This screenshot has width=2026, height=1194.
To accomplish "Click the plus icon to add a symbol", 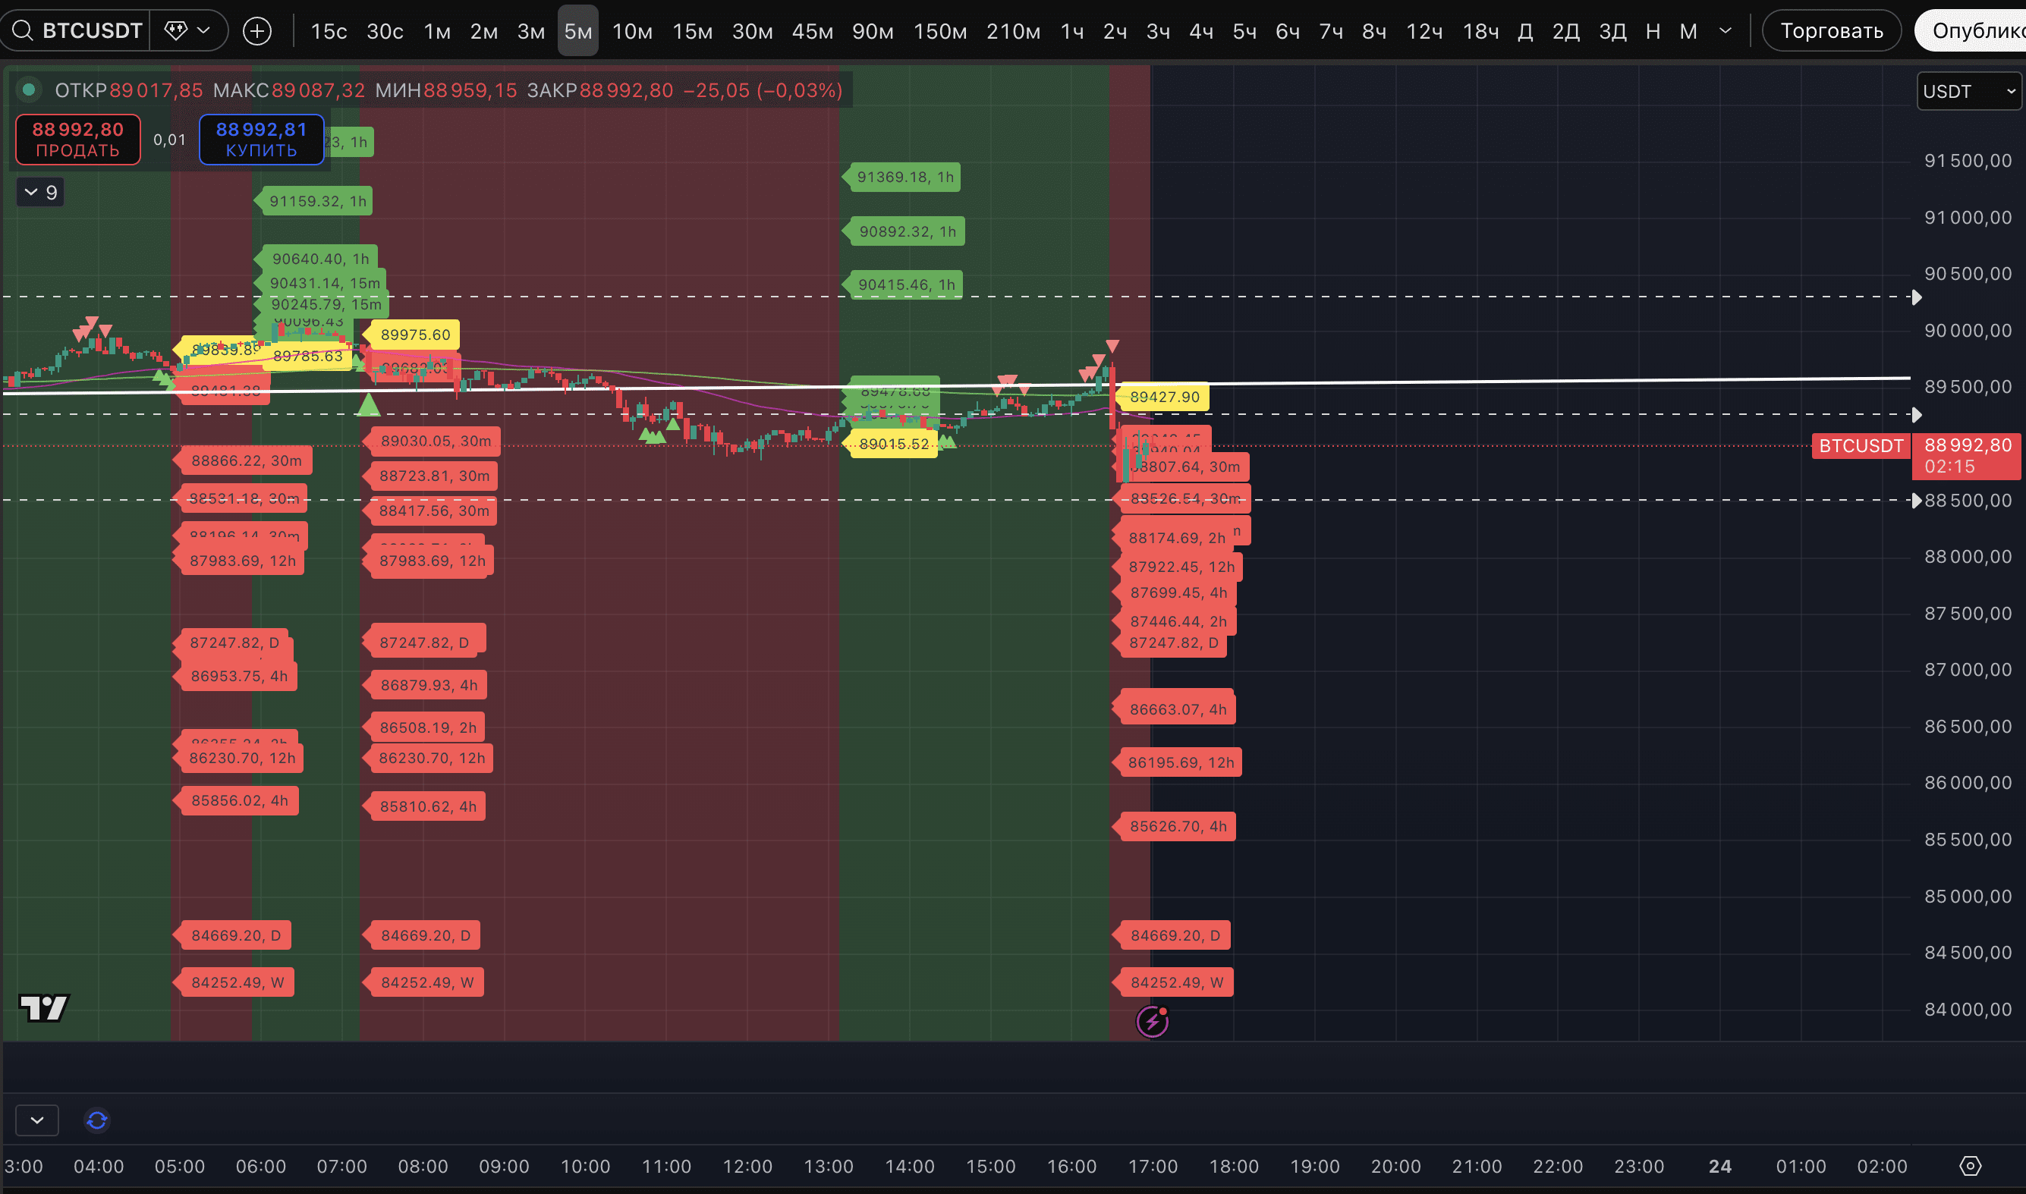I will 256,31.
